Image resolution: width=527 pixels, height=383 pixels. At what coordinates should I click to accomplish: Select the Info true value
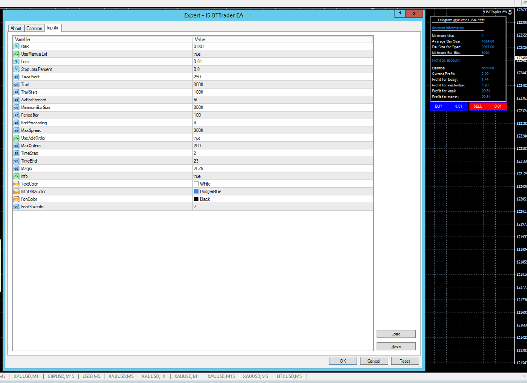coord(197,176)
